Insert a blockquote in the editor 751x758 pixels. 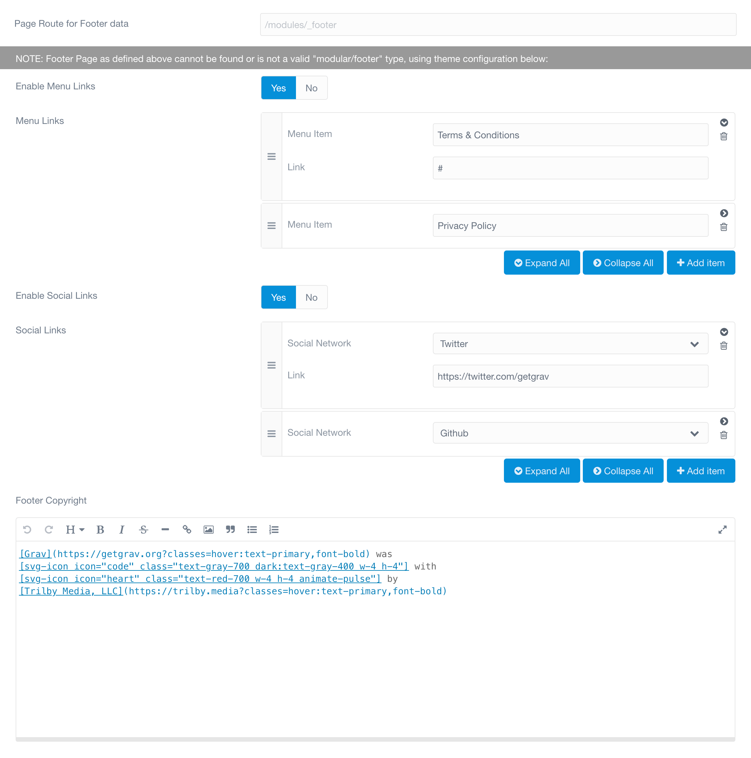[230, 530]
